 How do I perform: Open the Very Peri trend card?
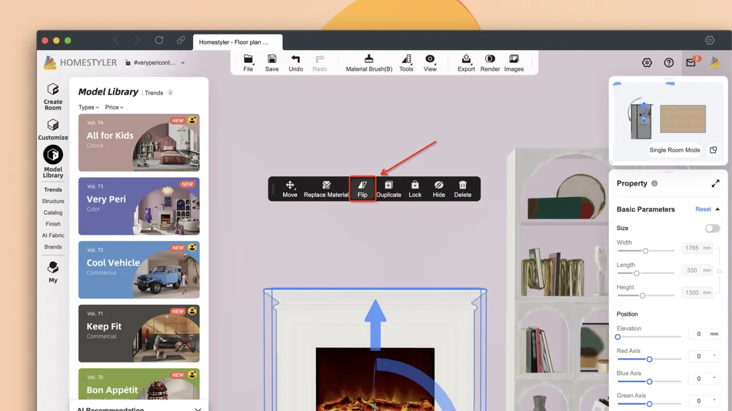[x=139, y=206]
